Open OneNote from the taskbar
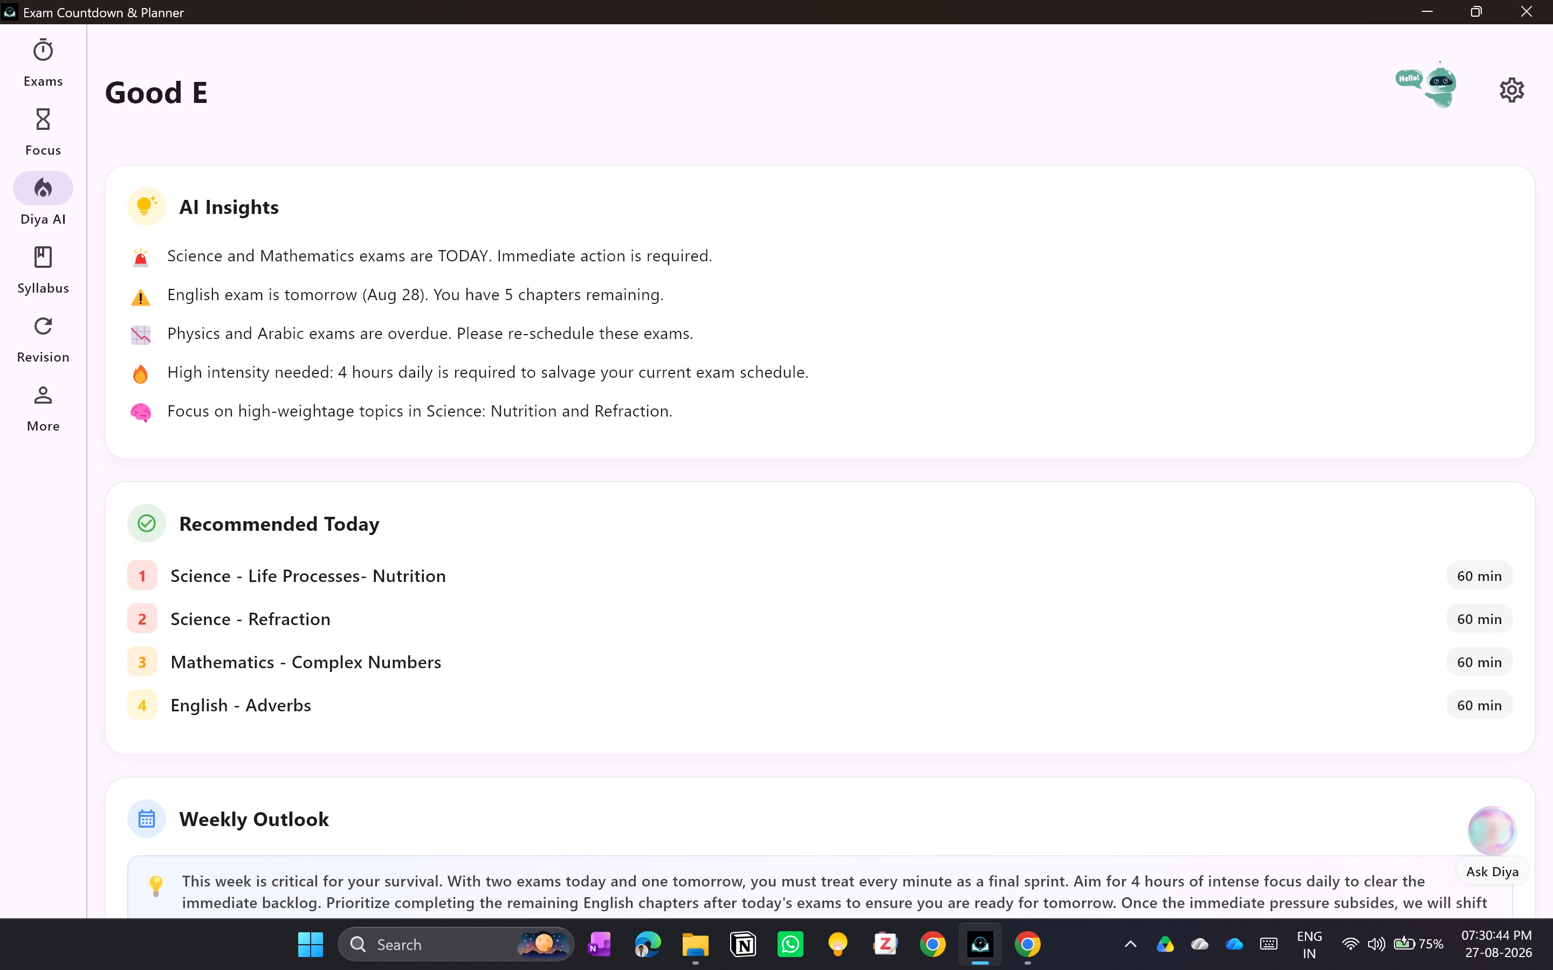This screenshot has height=970, width=1553. (x=600, y=944)
